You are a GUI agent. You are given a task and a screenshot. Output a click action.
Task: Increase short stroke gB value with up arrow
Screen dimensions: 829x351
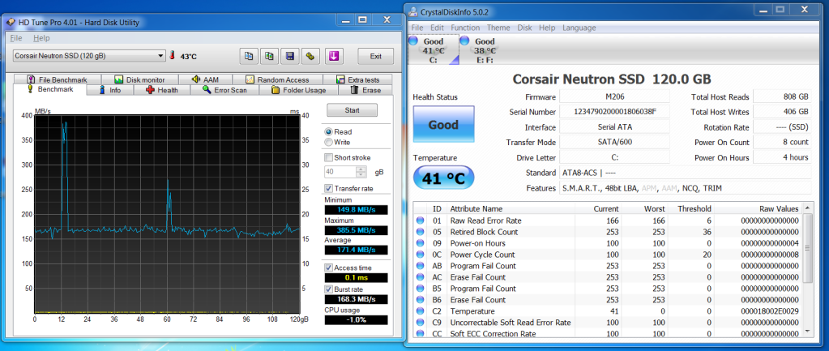(361, 169)
